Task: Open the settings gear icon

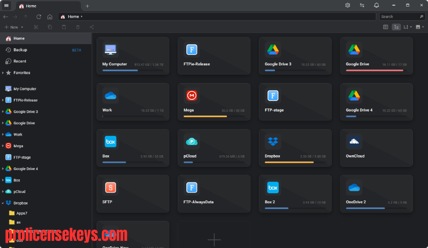Action: (x=348, y=5)
